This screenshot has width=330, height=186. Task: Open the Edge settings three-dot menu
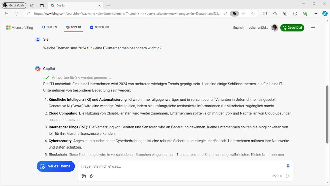click(315, 13)
